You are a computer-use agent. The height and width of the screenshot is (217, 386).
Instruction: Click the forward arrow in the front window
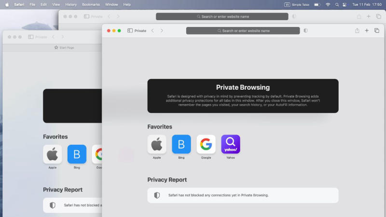tap(162, 30)
